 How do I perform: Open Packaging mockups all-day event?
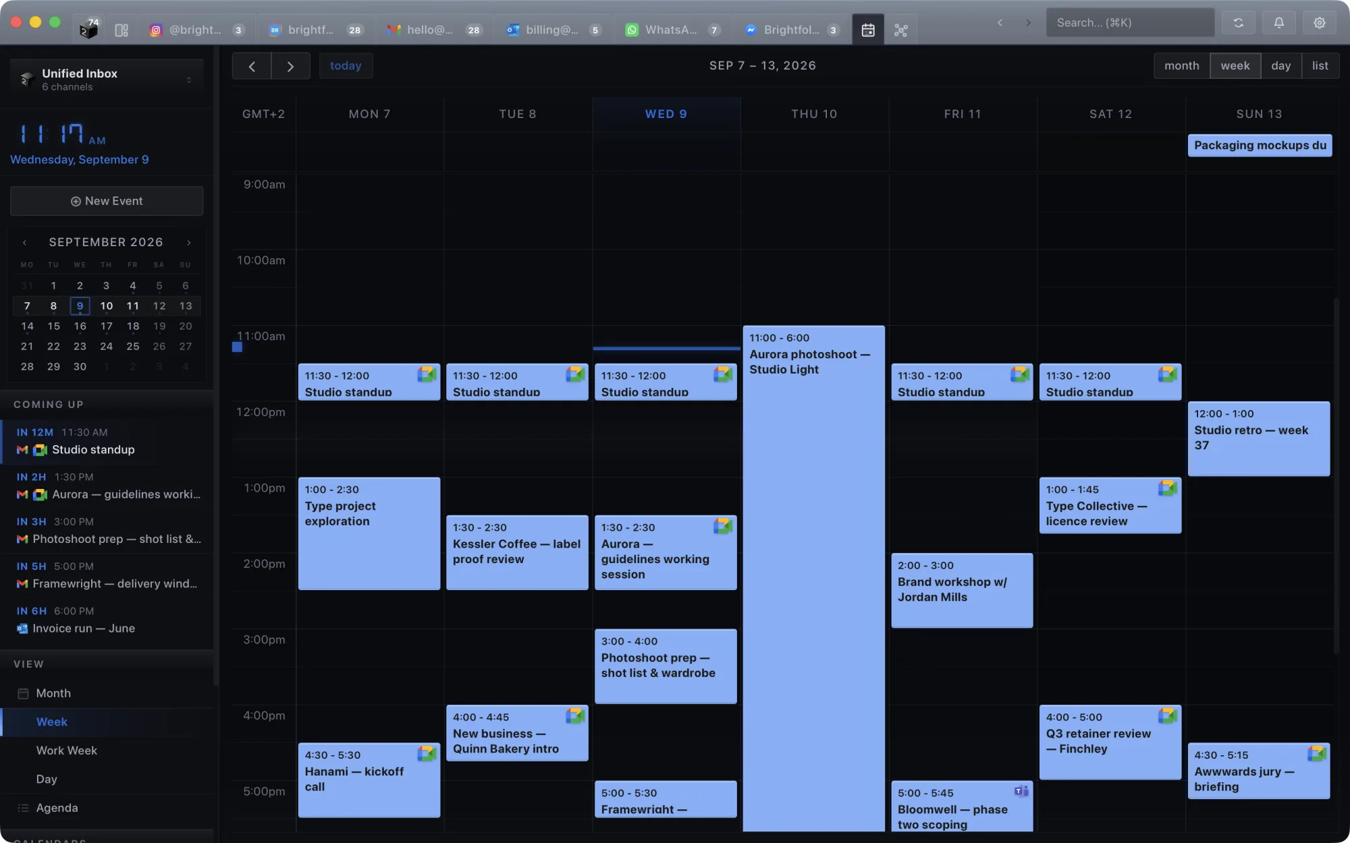click(1260, 146)
